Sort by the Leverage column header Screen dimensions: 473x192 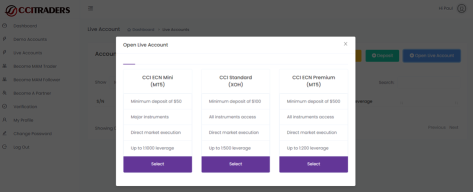(364, 101)
